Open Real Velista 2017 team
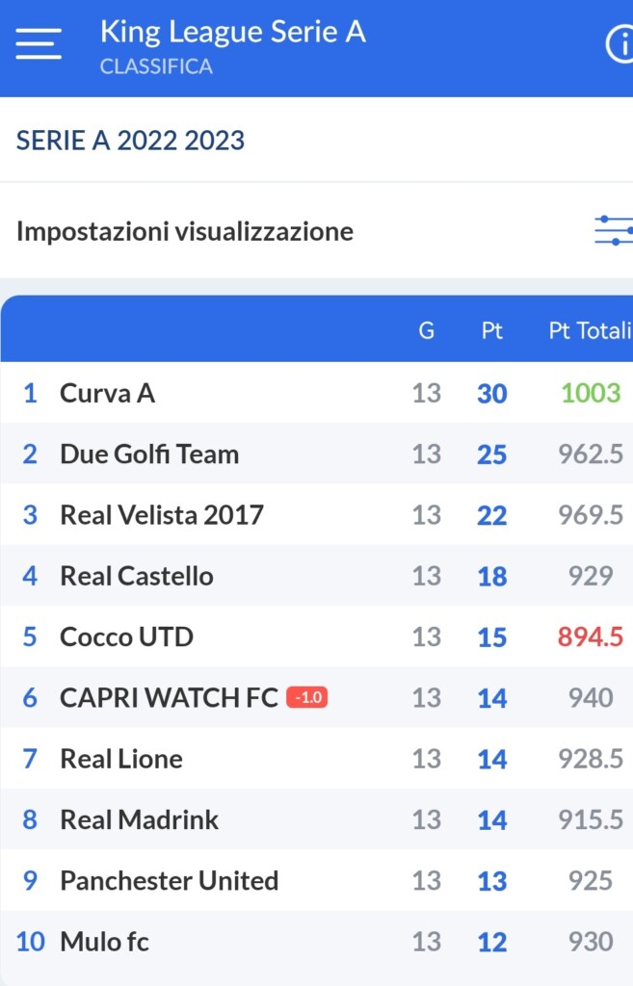This screenshot has height=986, width=633. coord(161,515)
